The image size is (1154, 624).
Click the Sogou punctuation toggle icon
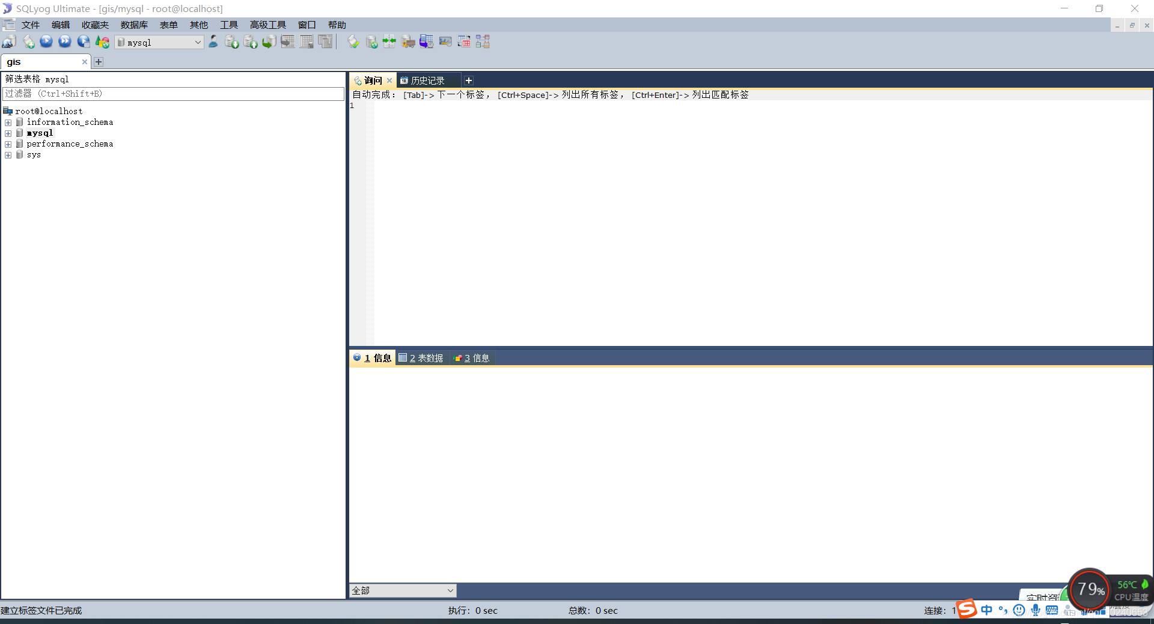pyautogui.click(x=1003, y=610)
